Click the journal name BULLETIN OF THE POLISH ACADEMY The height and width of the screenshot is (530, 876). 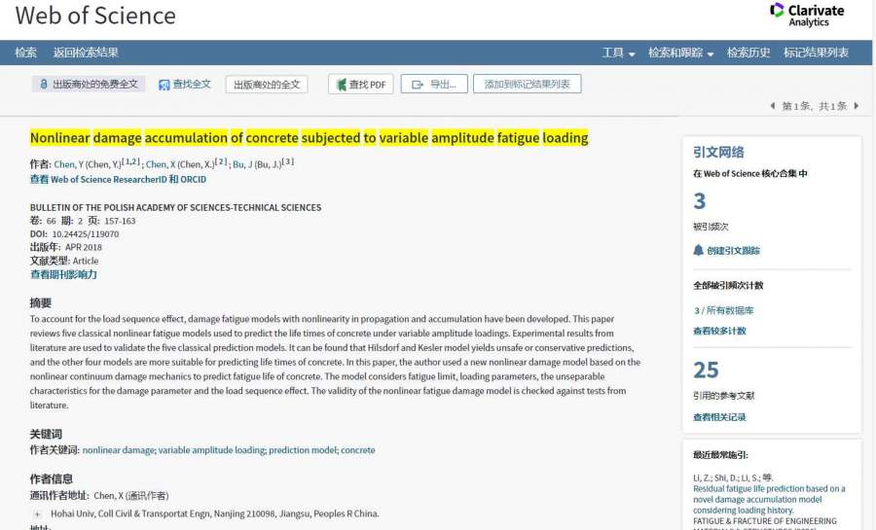[175, 207]
